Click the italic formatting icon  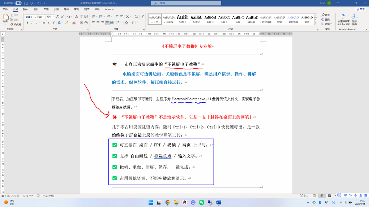point(32,23)
